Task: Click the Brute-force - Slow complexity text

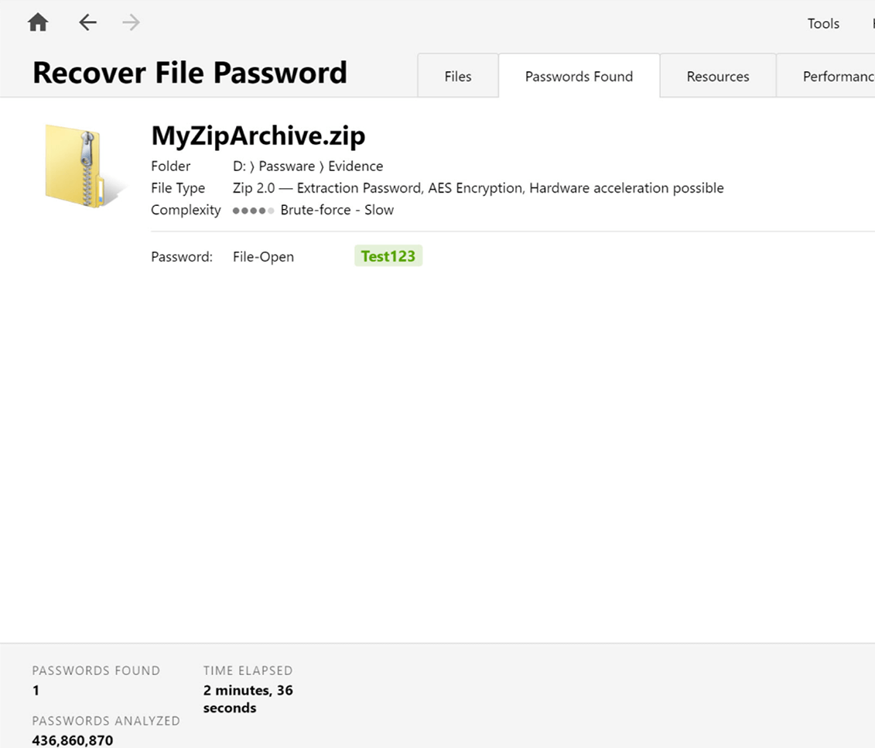Action: (337, 210)
